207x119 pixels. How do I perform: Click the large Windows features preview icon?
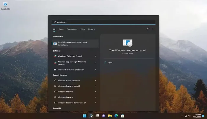(x=128, y=43)
